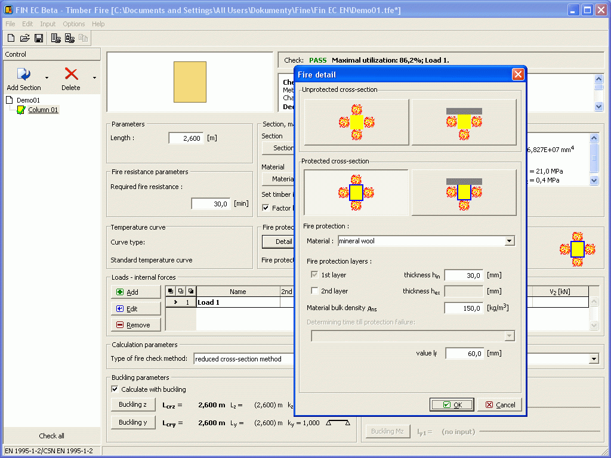Toggle the 1st layer checkbox
The width and height of the screenshot is (611, 458).
315,275
